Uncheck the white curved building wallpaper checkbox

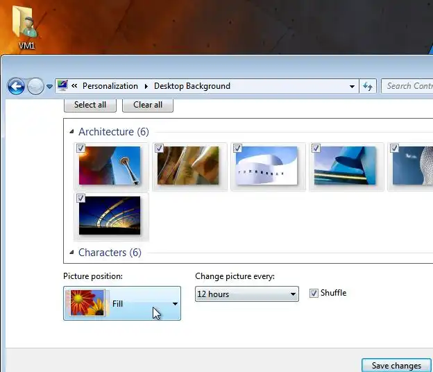(237, 148)
